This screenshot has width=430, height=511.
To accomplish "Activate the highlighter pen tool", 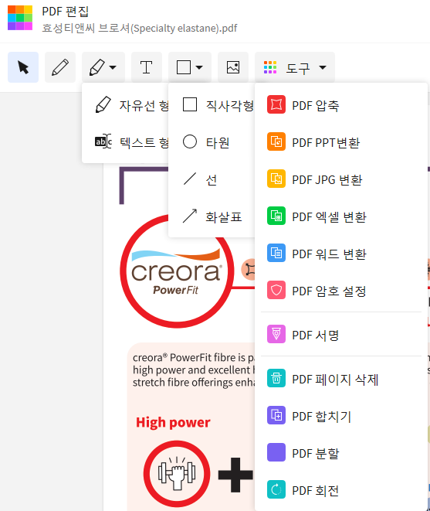I will [96, 67].
